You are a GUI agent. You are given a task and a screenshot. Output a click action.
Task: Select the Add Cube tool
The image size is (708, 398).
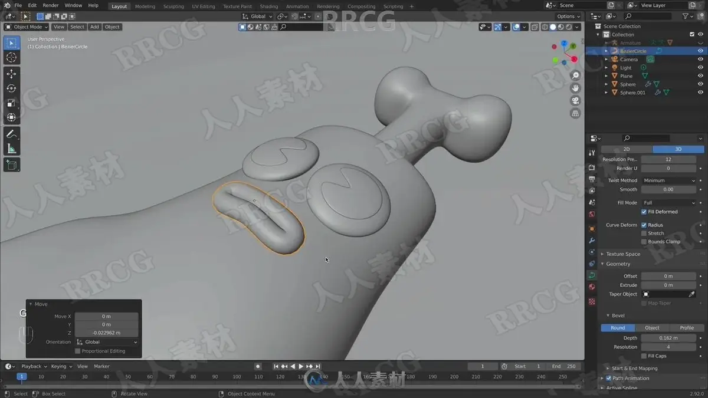[11, 165]
